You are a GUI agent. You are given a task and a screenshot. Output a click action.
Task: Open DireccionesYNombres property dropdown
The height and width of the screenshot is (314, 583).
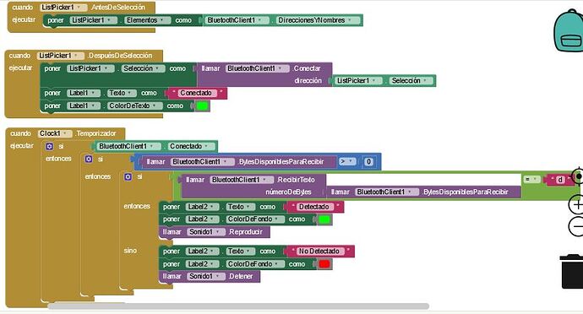[318, 20]
